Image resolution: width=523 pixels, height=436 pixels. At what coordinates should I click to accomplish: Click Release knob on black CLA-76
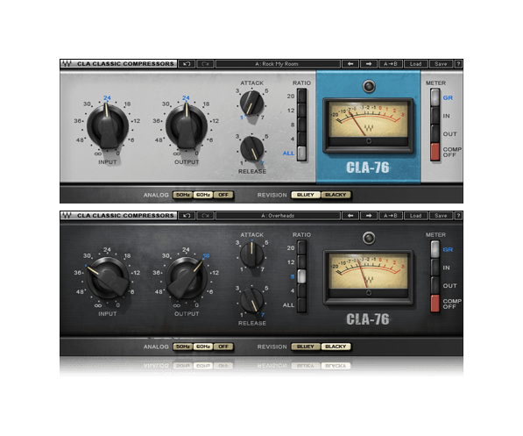(x=251, y=300)
